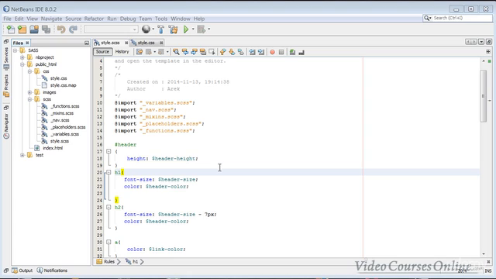Click Find Next Occurrence icon
496x279 pixels.
tap(194, 52)
